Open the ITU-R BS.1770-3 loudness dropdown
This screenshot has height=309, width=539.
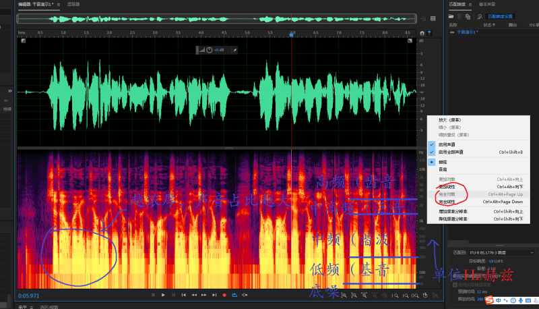click(x=499, y=252)
